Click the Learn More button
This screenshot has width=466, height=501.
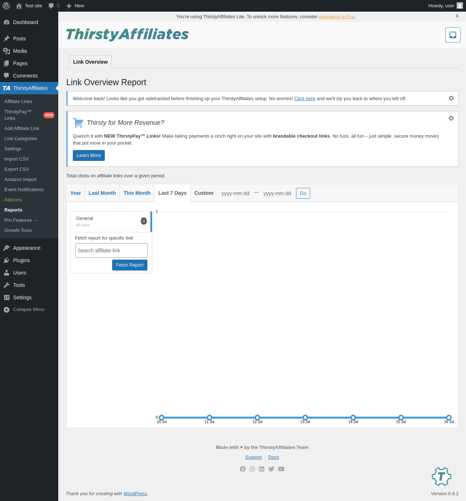[x=89, y=155]
